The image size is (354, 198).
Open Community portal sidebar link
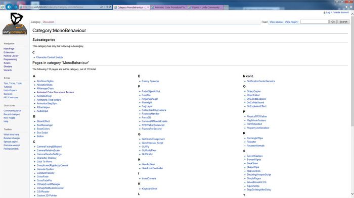13,111
